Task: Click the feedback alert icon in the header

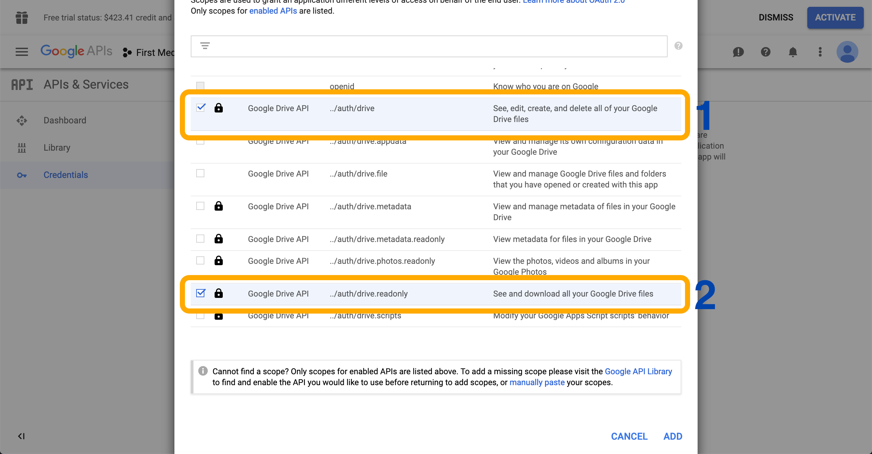Action: tap(738, 52)
